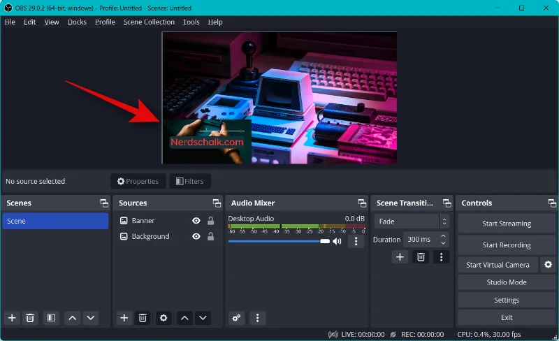This screenshot has height=341, width=559.
Task: Undock the Sources panel
Action: click(x=217, y=203)
